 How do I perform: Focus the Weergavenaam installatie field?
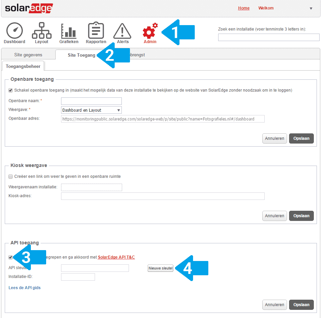[92, 187]
